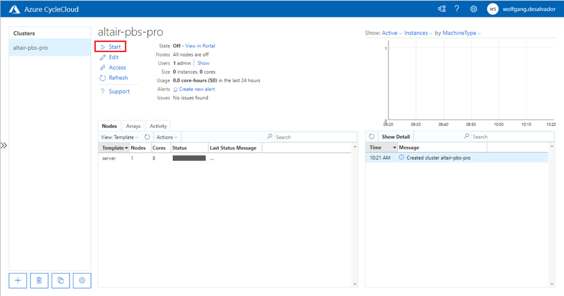
Task: Click nodes search magnifier icon
Action: click(269, 137)
